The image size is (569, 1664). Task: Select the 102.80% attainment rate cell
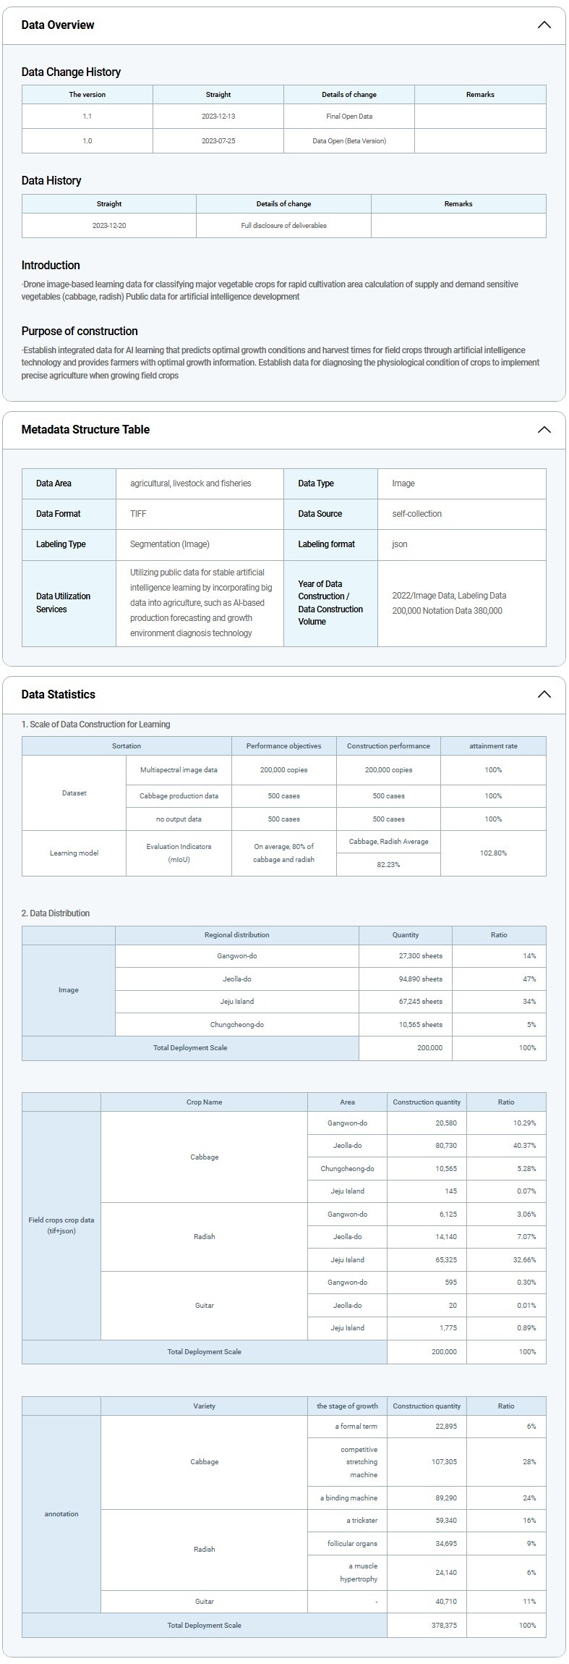(493, 853)
